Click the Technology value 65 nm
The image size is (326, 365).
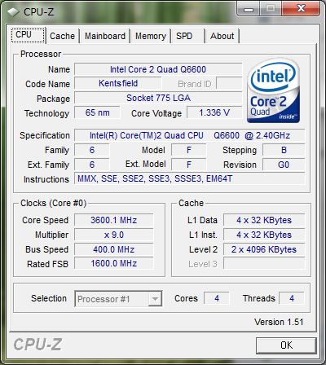[97, 112]
